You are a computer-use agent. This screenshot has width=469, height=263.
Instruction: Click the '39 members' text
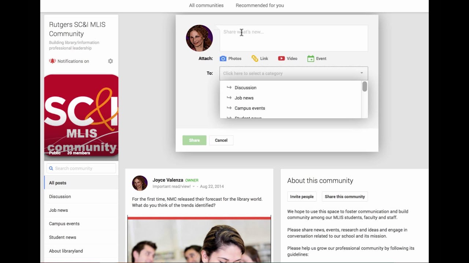pyautogui.click(x=78, y=153)
